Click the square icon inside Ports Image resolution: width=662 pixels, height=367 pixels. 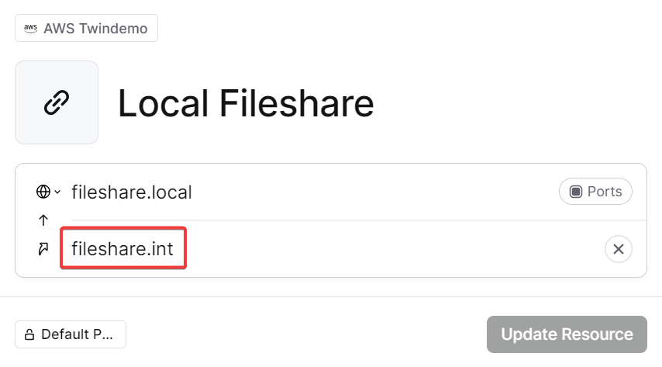[576, 192]
